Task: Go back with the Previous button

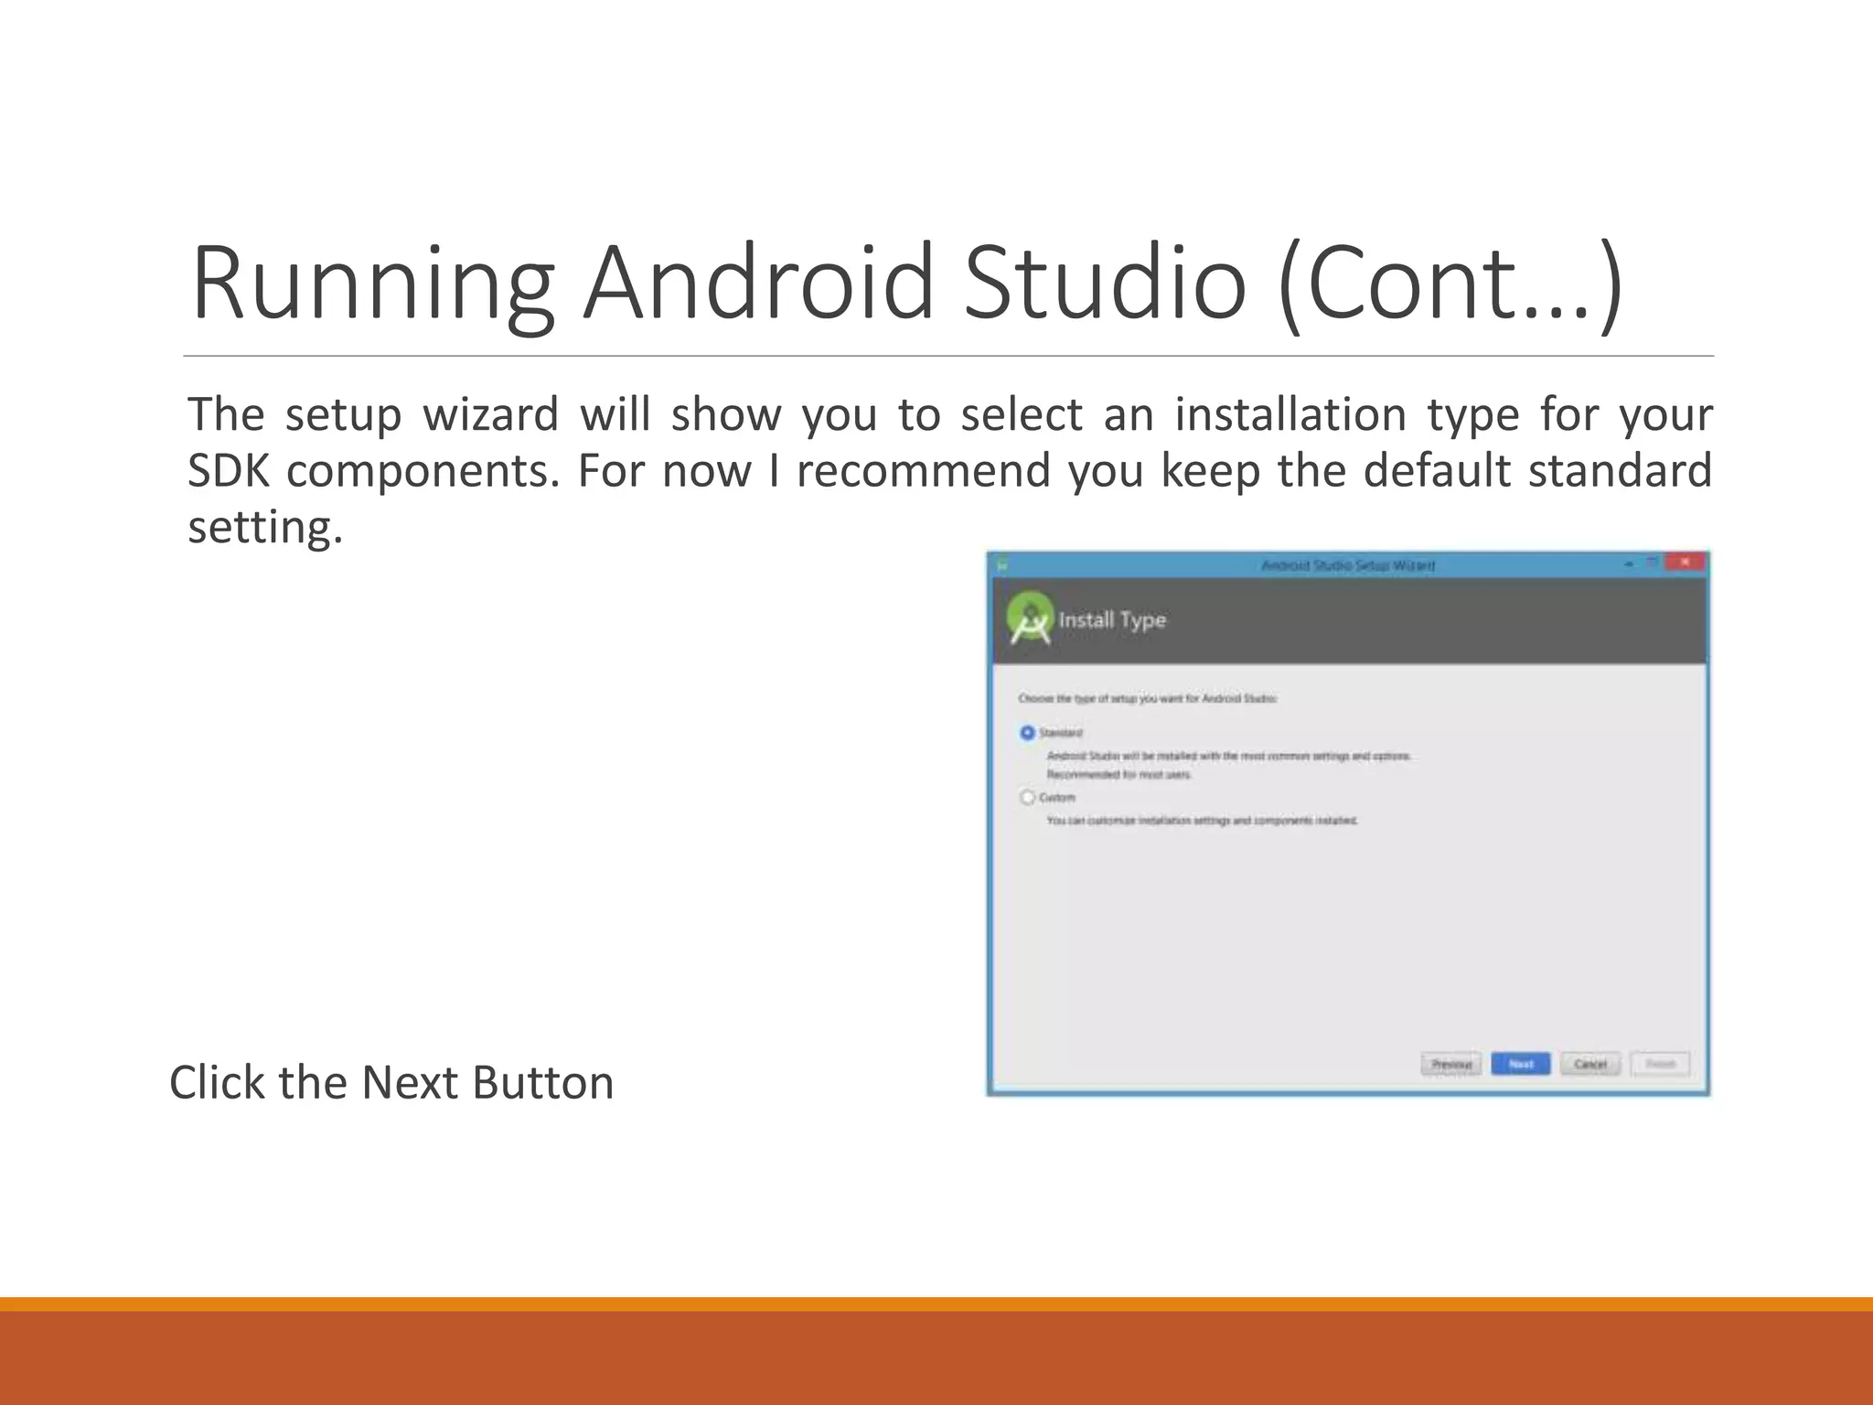Action: [x=1451, y=1064]
